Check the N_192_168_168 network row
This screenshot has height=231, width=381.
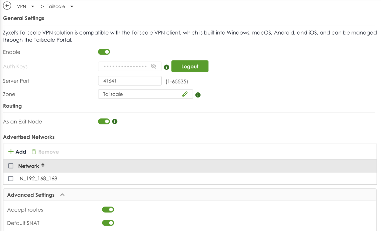click(x=11, y=179)
